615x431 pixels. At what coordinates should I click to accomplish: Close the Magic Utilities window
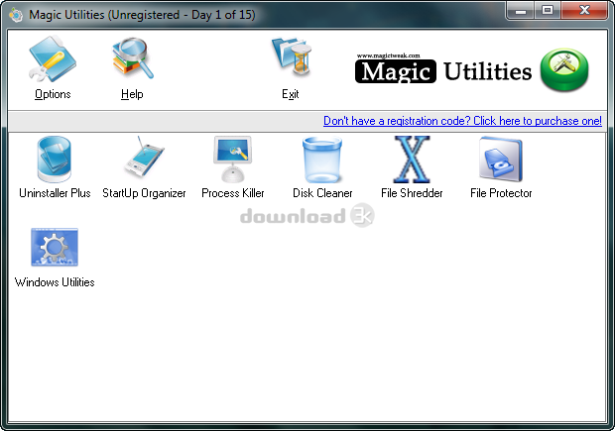click(x=585, y=11)
